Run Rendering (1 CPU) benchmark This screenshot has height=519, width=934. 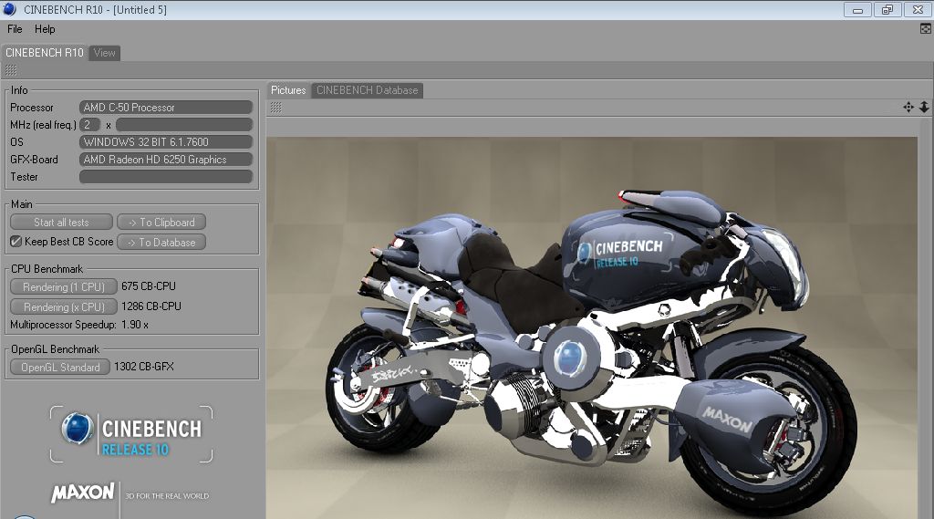pos(64,287)
